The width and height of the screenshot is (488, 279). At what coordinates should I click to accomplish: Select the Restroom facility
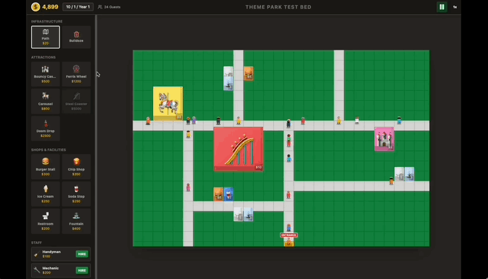click(x=45, y=221)
